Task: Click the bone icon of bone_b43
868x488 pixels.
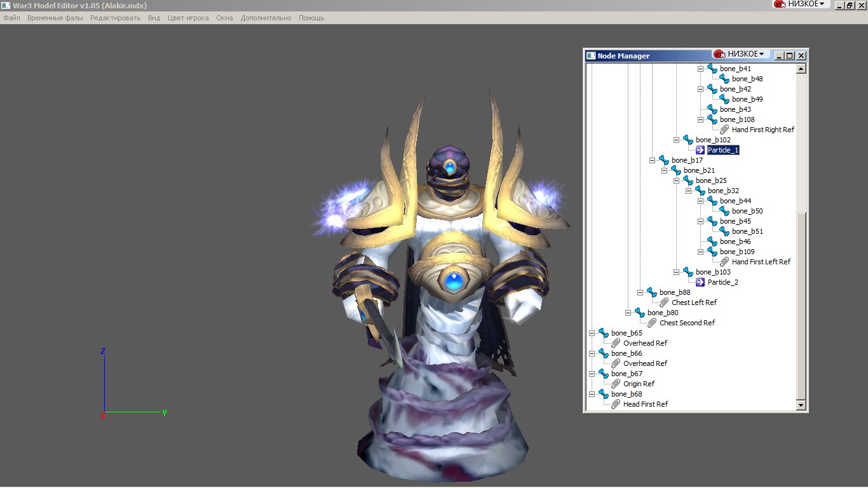Action: (712, 109)
